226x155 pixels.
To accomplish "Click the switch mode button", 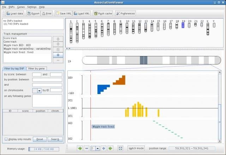I will pyautogui.click(x=136, y=148).
